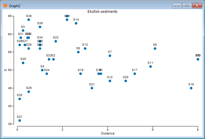Click the 'S' y-axis label
Screen dimensions: 205x139
5,70
